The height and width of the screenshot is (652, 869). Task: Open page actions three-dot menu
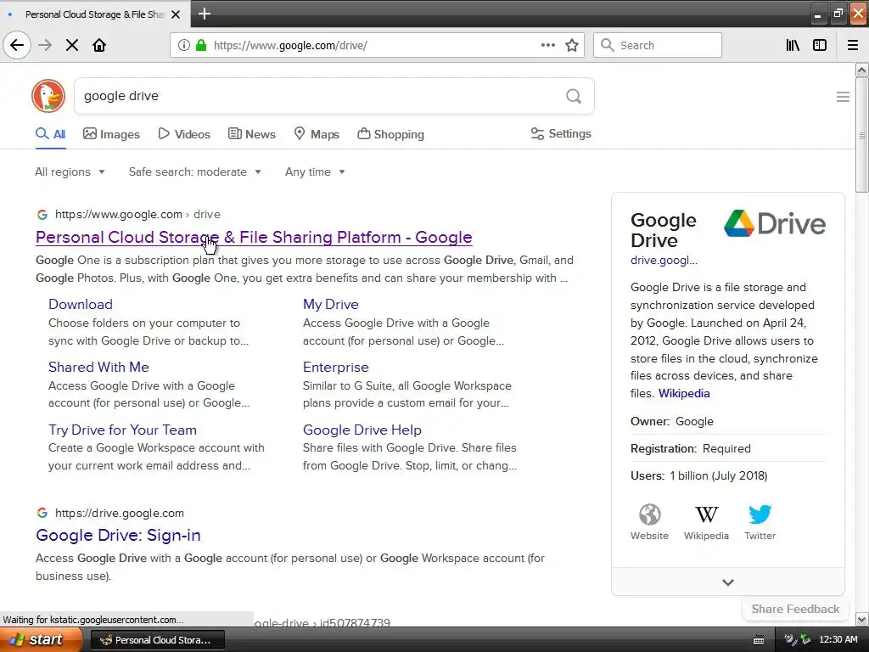point(548,46)
